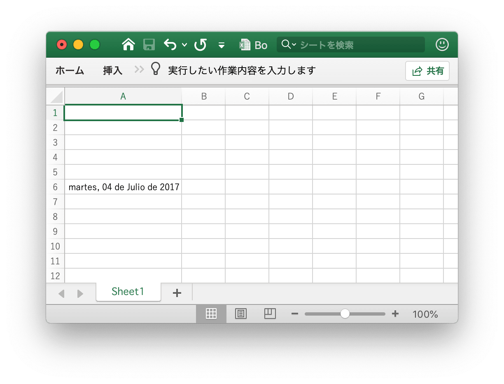The height and width of the screenshot is (384, 504).
Task: Select the Undo arrow icon
Action: click(x=169, y=44)
